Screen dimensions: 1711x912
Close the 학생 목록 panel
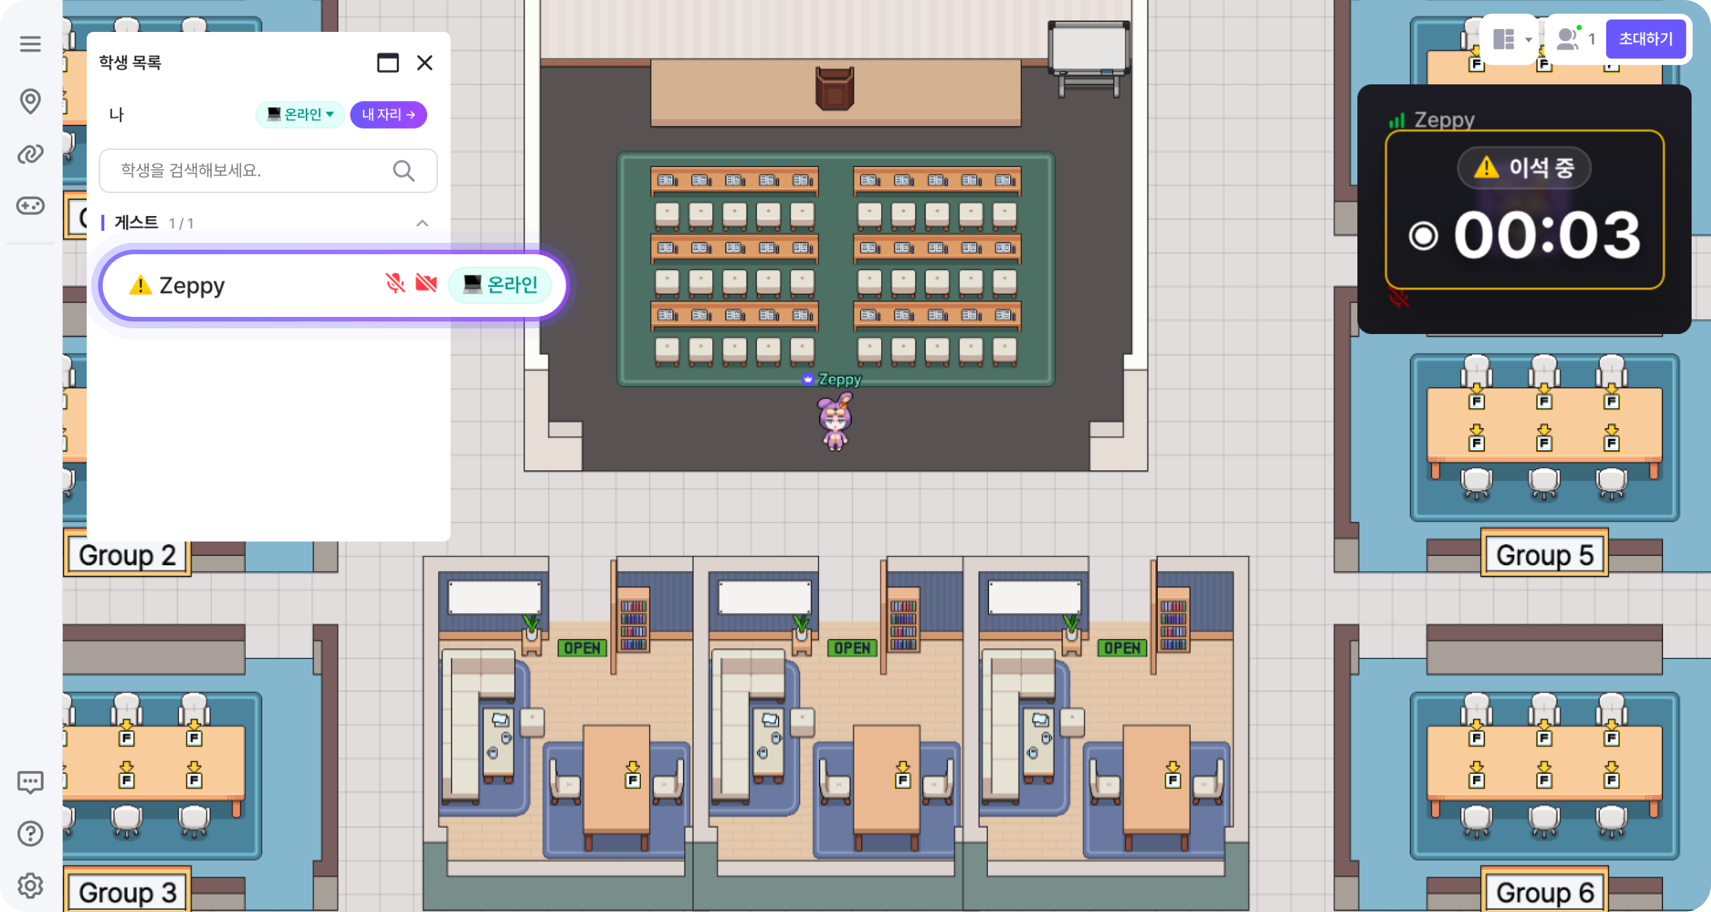[x=424, y=62]
